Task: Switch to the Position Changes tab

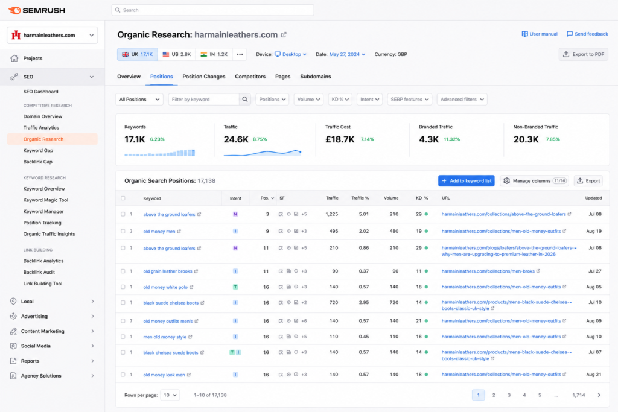Action: pos(204,77)
